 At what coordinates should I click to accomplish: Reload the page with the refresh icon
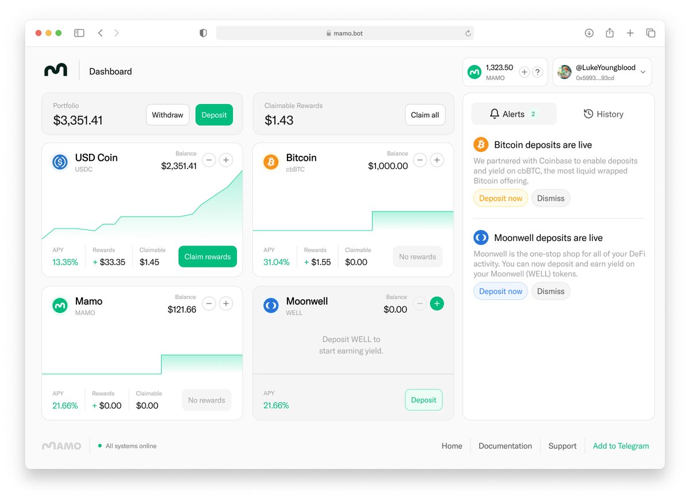[x=468, y=33]
